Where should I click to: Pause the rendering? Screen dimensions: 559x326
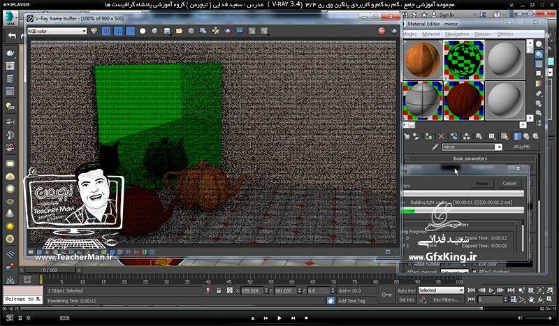pos(481,183)
